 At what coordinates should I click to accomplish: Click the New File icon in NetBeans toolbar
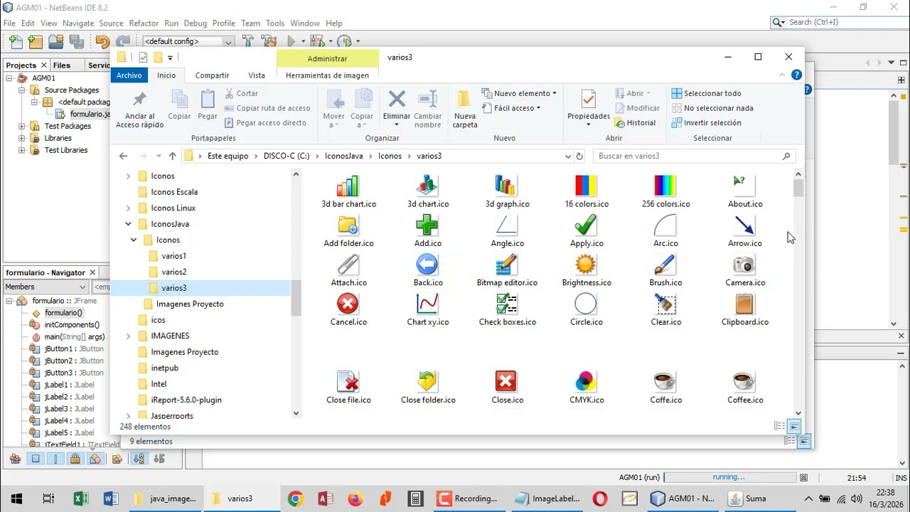16,41
